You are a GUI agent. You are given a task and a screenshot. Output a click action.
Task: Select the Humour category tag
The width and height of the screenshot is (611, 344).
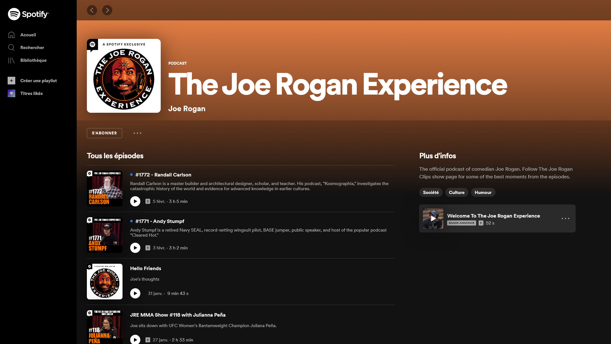coord(483,192)
